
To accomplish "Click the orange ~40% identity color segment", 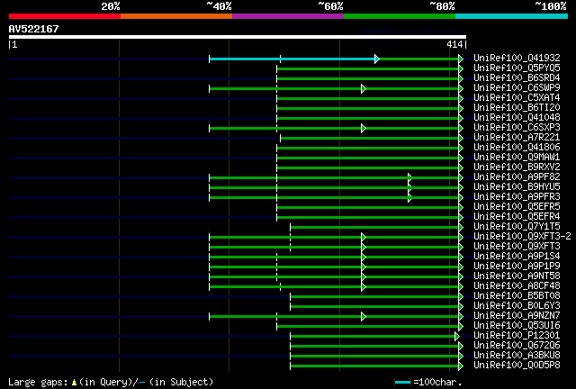I will click(x=176, y=16).
